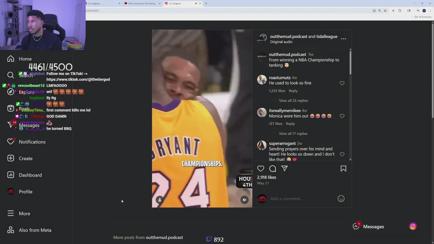Expand View all 17 replies
434x244 pixels.
tap(293, 134)
